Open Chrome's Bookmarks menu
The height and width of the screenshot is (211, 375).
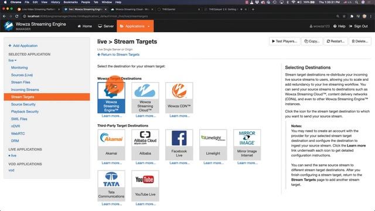[x=70, y=2]
